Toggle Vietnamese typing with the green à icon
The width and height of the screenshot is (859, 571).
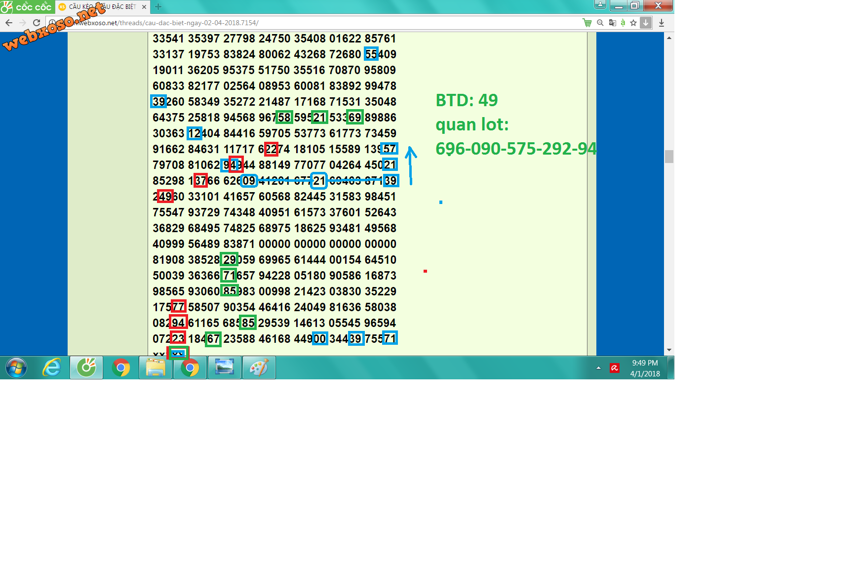tap(623, 23)
